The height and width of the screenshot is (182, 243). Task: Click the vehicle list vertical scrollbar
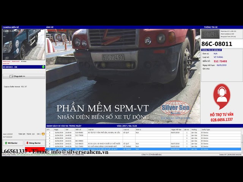pos(242,140)
